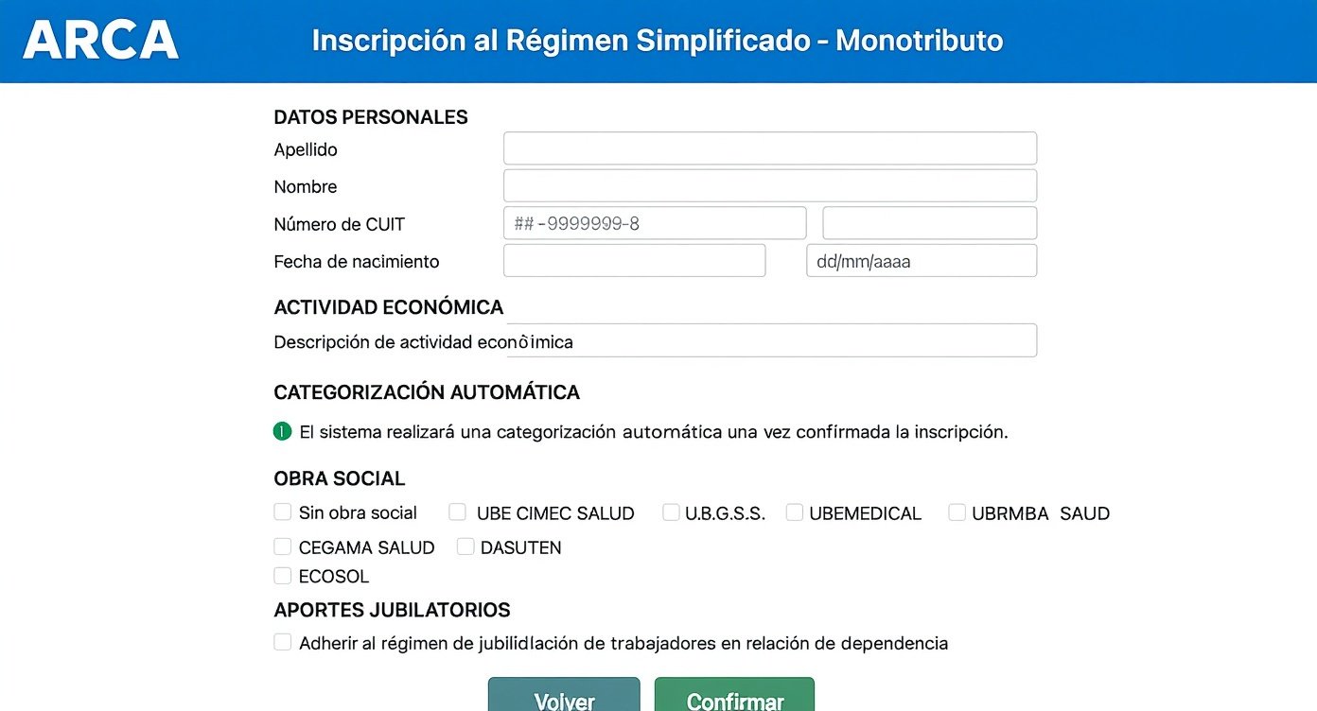The image size is (1317, 711).
Task: Select UBE CIMEC SALUD checkbox
Action: pos(458,512)
